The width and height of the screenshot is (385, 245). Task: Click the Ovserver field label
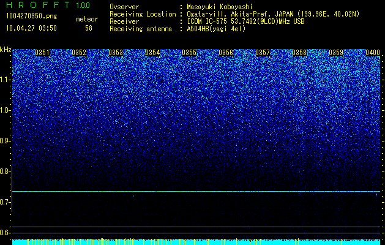click(x=124, y=7)
